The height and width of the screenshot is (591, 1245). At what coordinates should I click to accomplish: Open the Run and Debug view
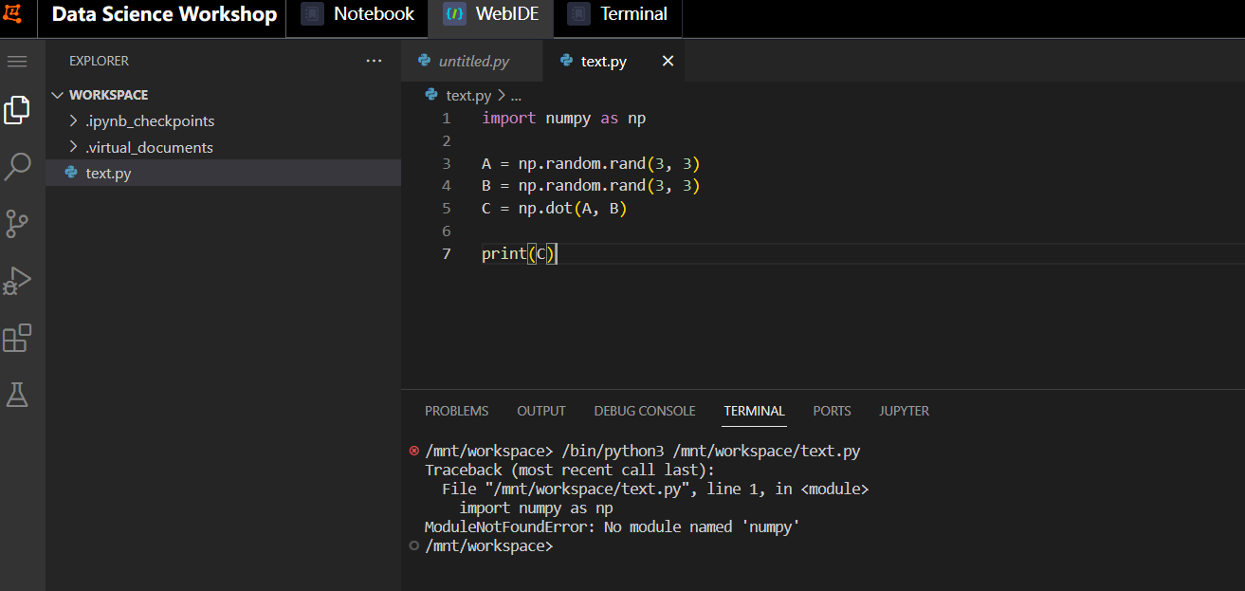click(17, 281)
